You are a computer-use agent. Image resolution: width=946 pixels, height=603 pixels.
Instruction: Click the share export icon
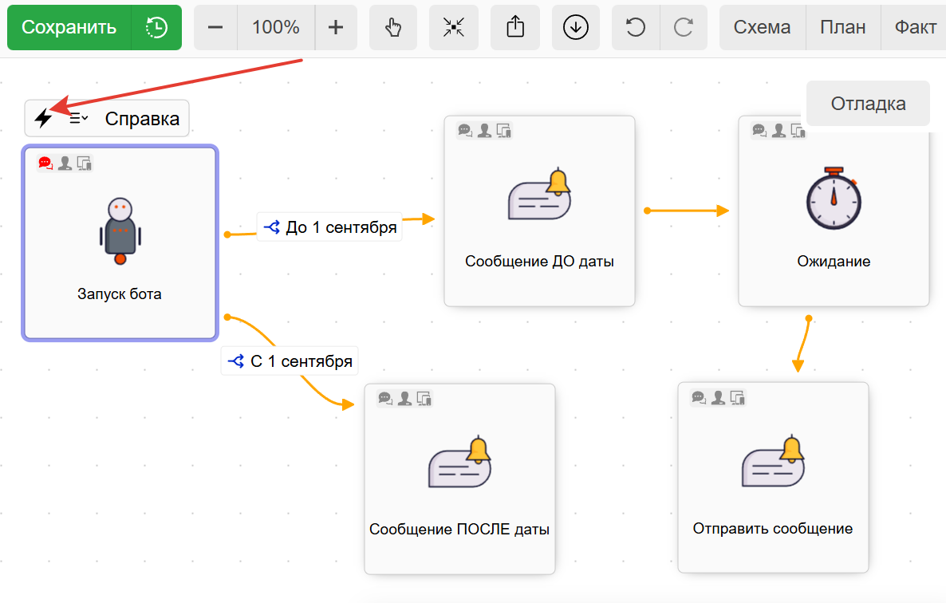(x=515, y=27)
